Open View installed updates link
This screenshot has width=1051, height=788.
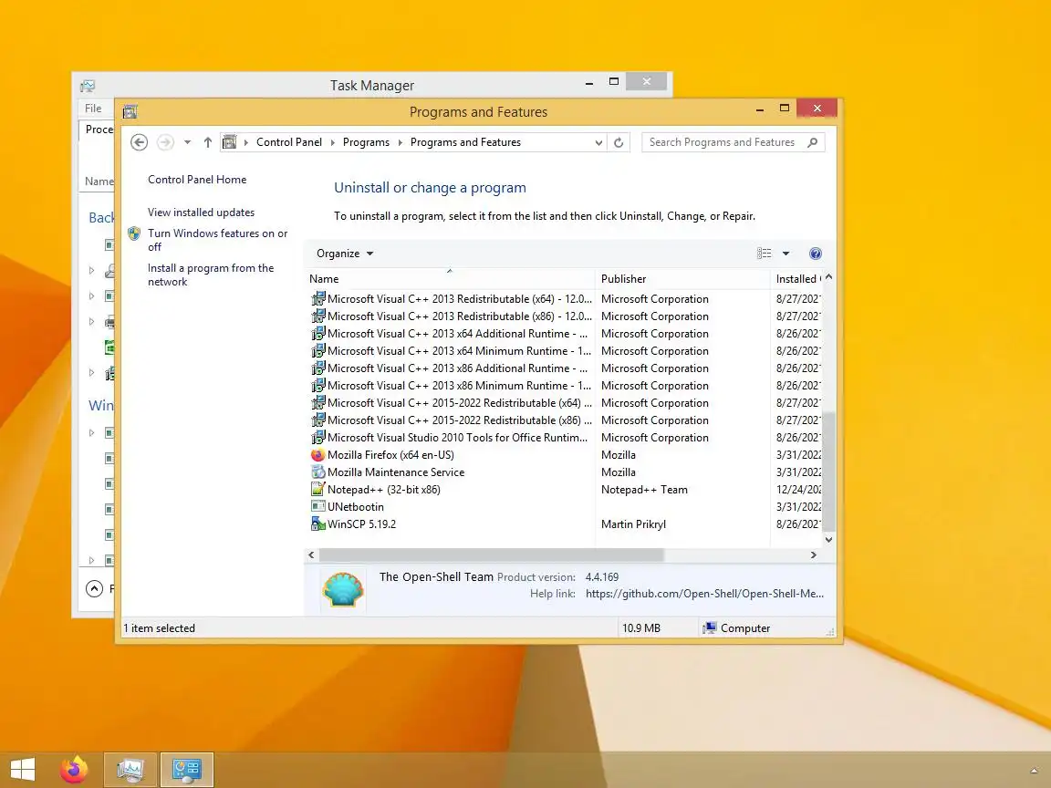(x=201, y=213)
